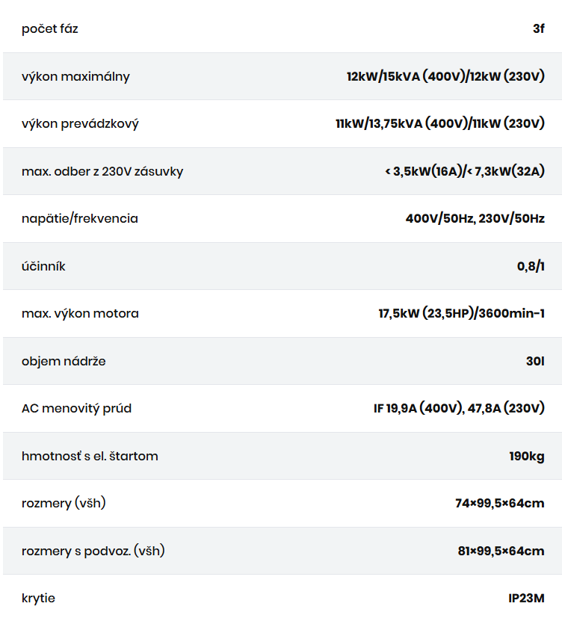Viewport: 562px width, 624px height.
Task: Select the 11kW/13,75kVA operating power value
Action: 440,123
